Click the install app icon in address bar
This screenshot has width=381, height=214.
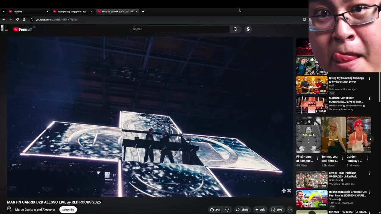pos(305,20)
